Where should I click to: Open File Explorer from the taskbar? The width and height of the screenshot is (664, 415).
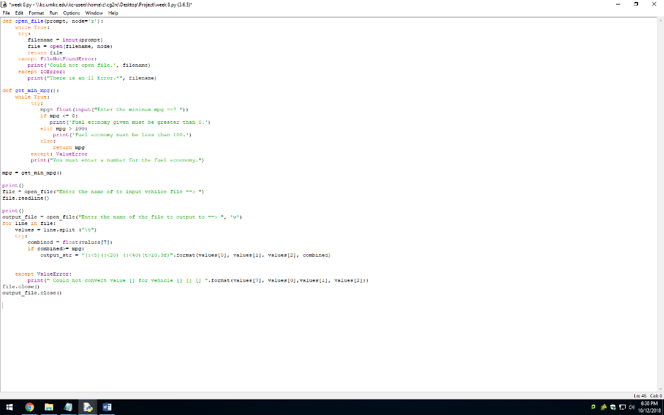coord(49,408)
